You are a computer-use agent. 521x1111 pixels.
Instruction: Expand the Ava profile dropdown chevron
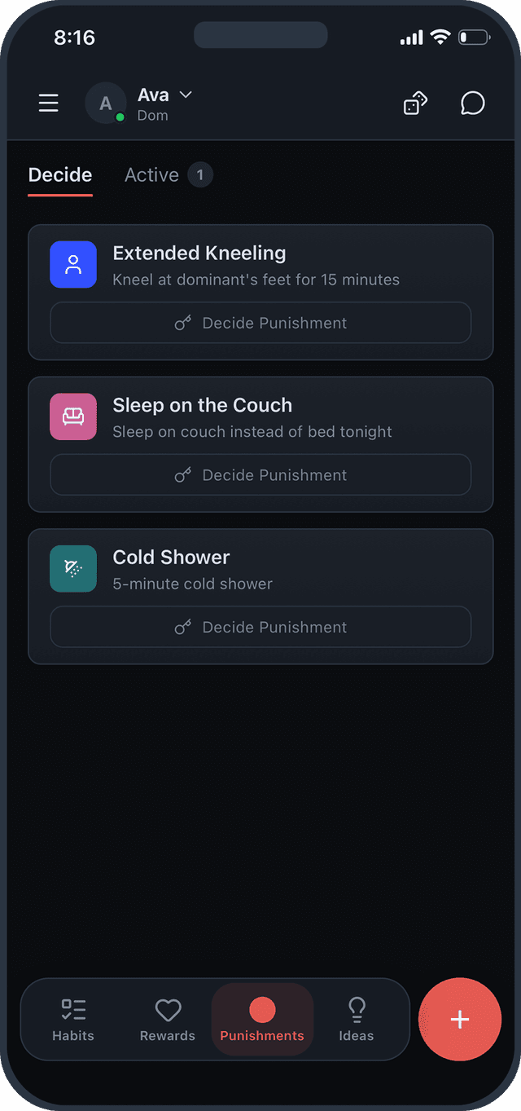tap(185, 95)
